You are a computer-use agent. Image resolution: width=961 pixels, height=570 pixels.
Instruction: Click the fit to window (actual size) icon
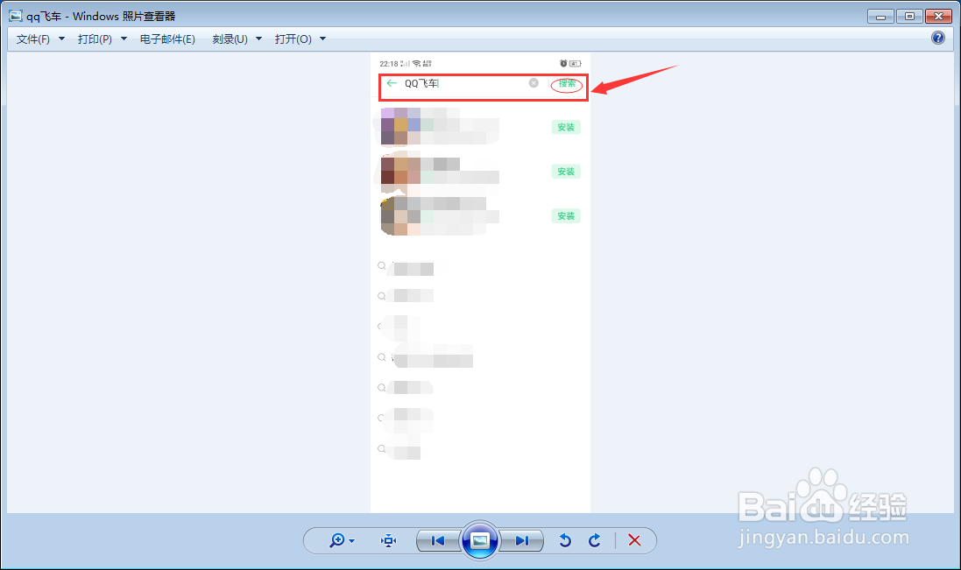(x=389, y=540)
